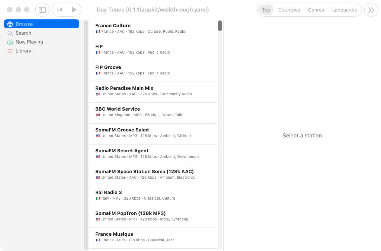381x251 pixels.
Task: Open the Search sidebar item
Action: coord(41,33)
